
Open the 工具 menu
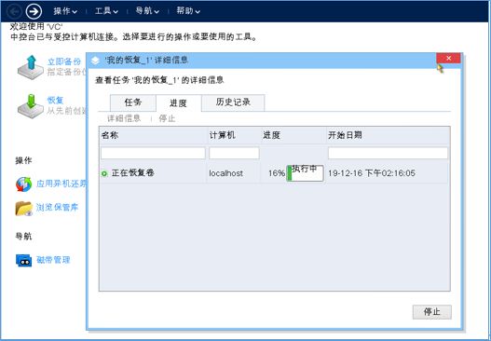coord(106,11)
